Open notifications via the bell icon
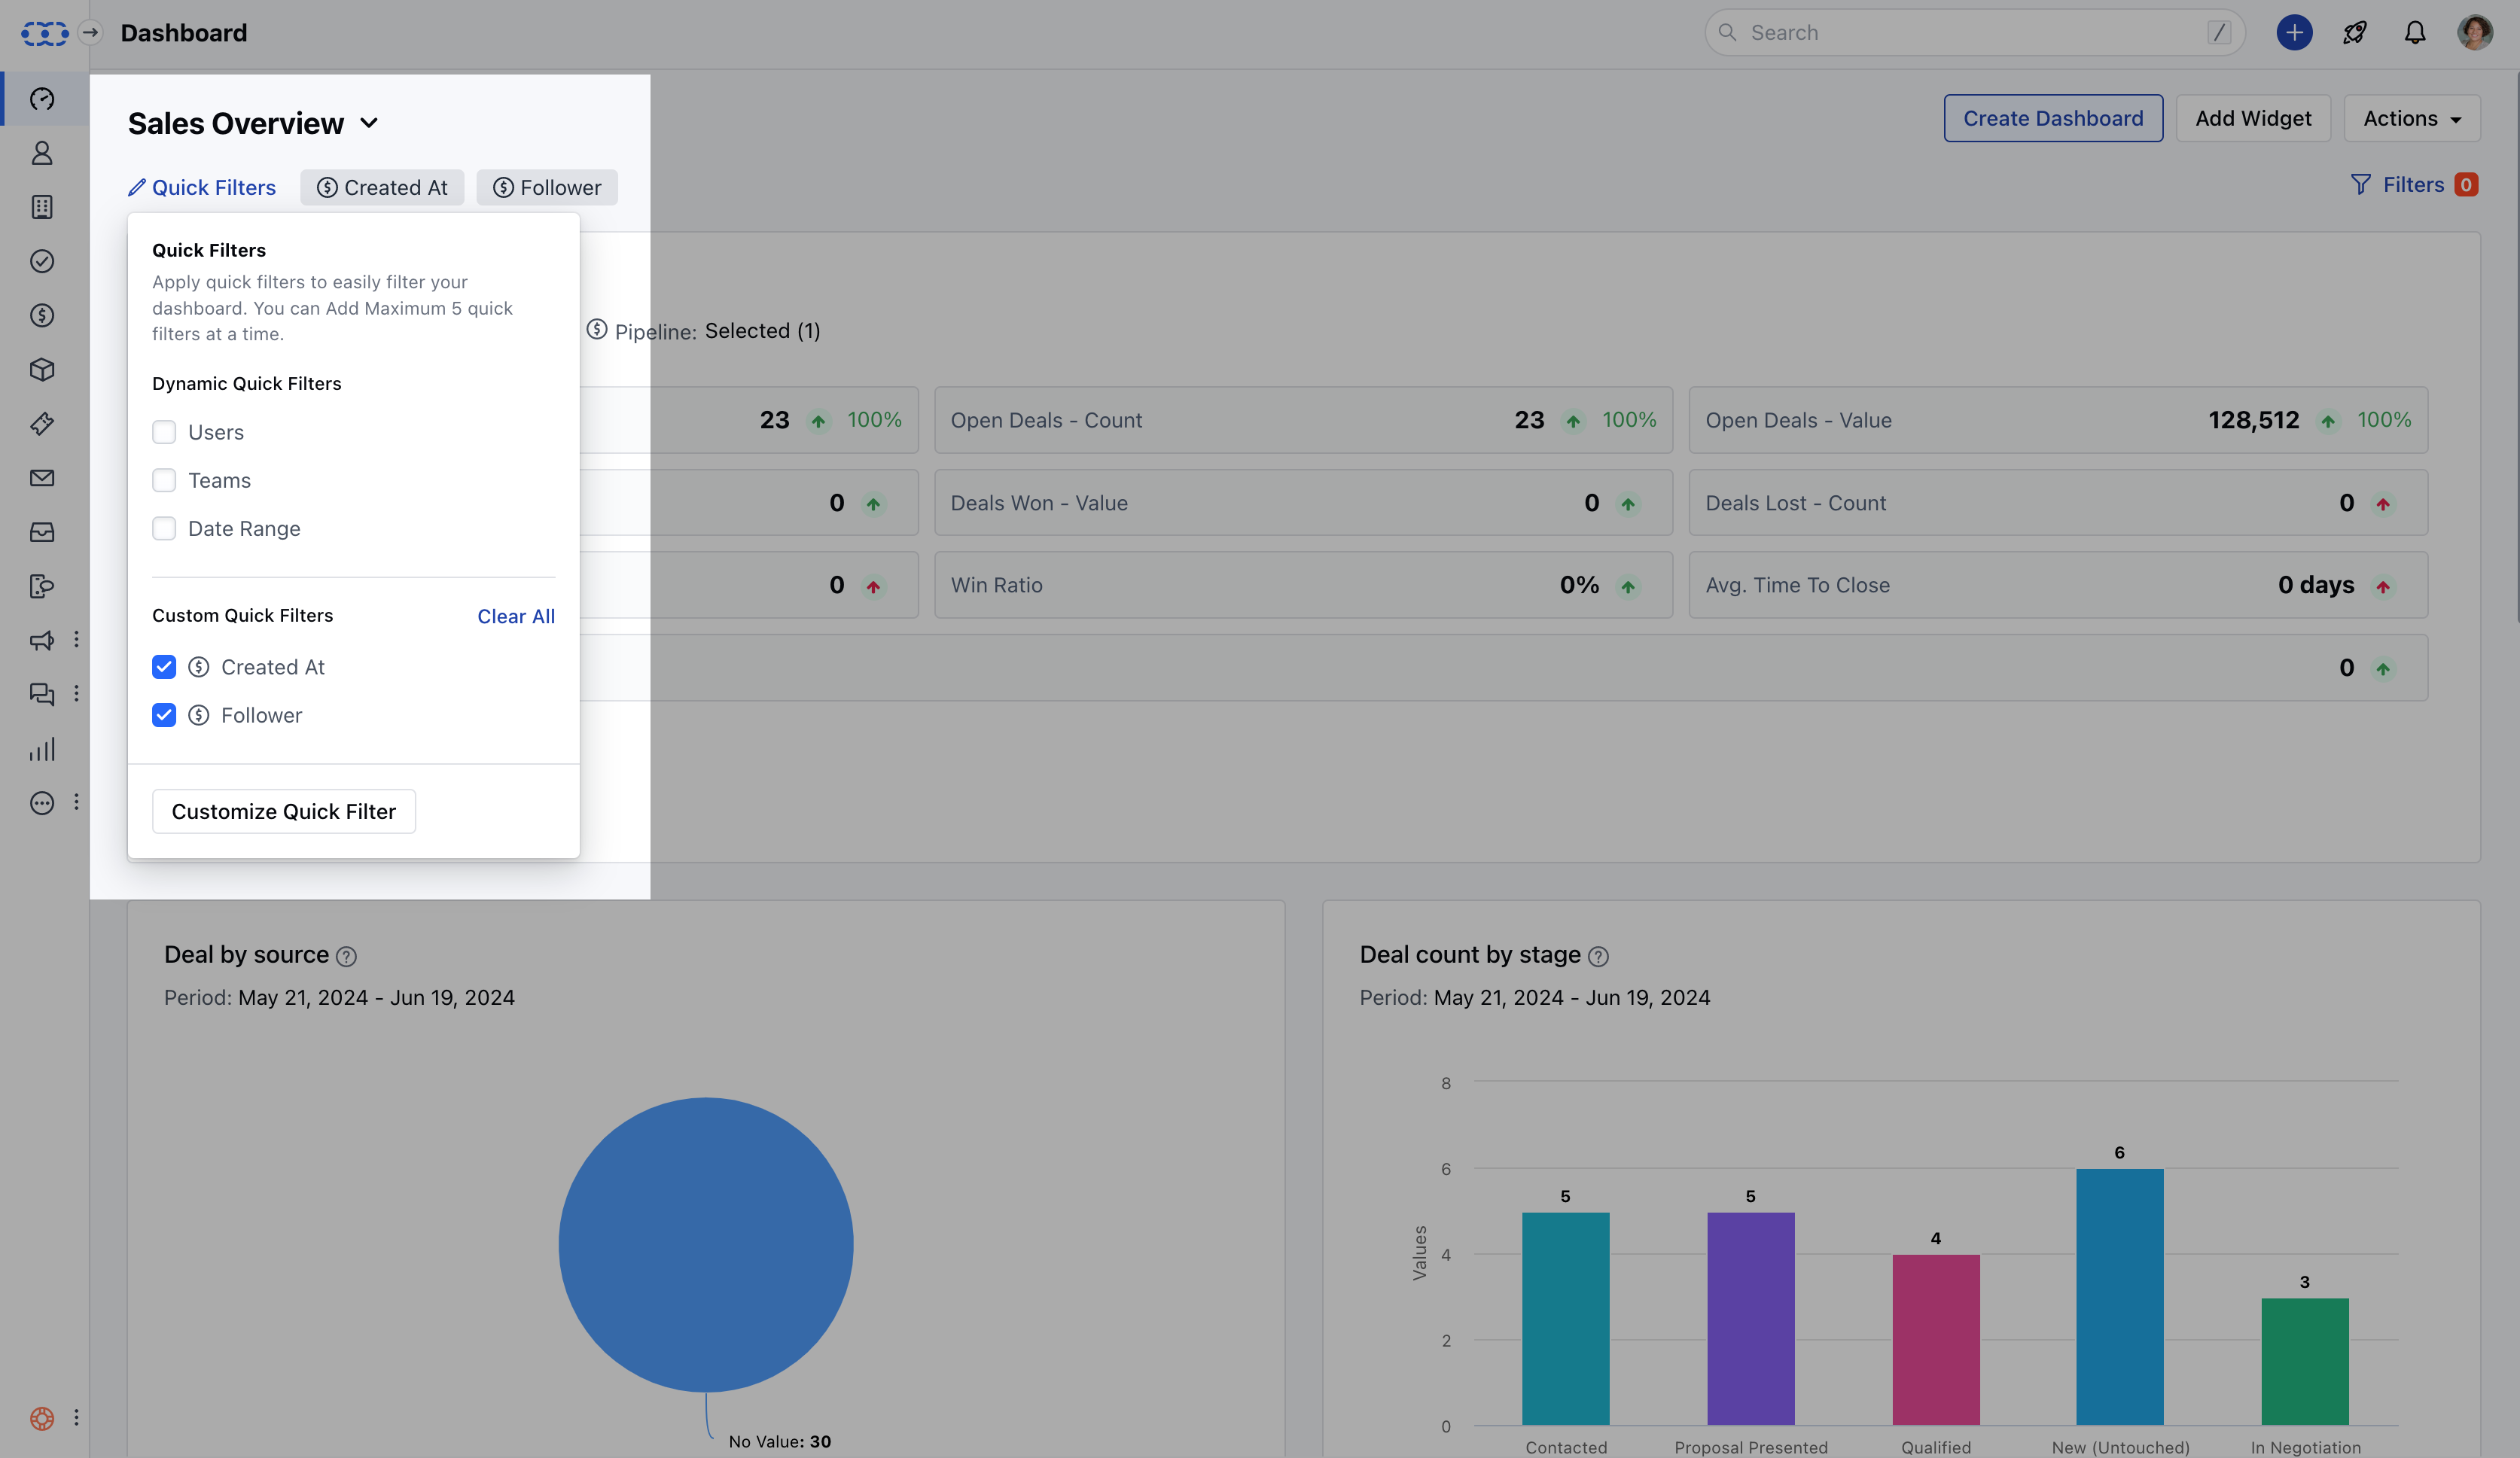 tap(2414, 32)
